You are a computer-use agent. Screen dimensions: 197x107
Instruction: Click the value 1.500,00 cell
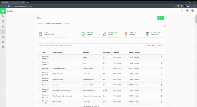point(130,85)
